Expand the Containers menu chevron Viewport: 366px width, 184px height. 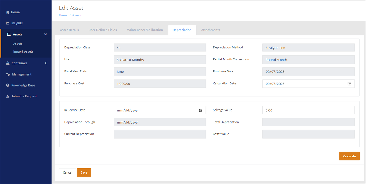click(x=46, y=63)
